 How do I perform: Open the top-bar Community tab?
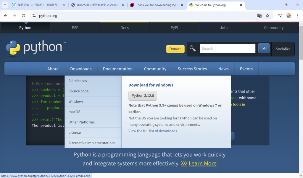(x=274, y=27)
